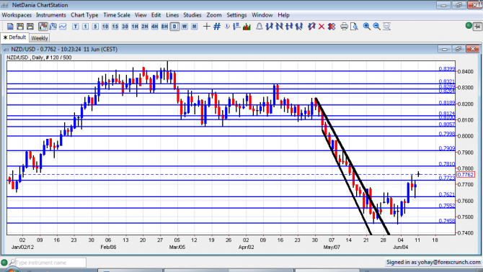The width and height of the screenshot is (483, 272).
Task: Select the candlestick chart type icon
Action: coord(43,27)
